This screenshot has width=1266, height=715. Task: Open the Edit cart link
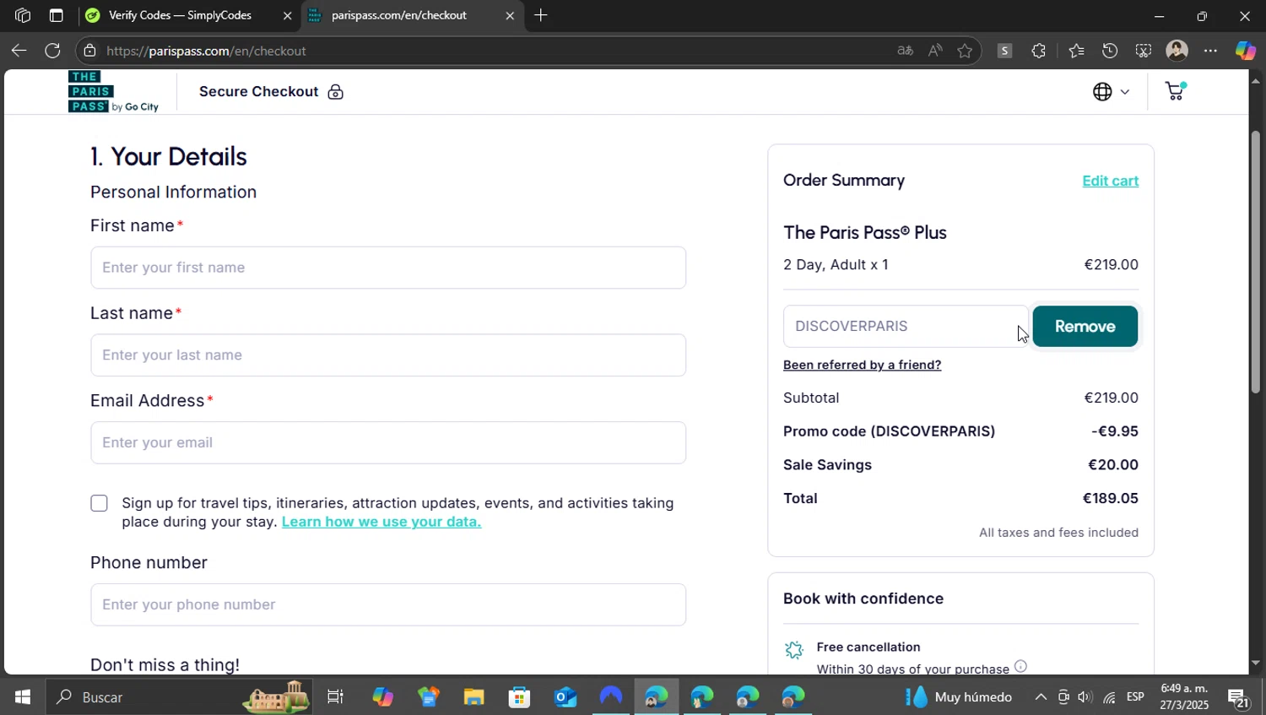tap(1110, 181)
